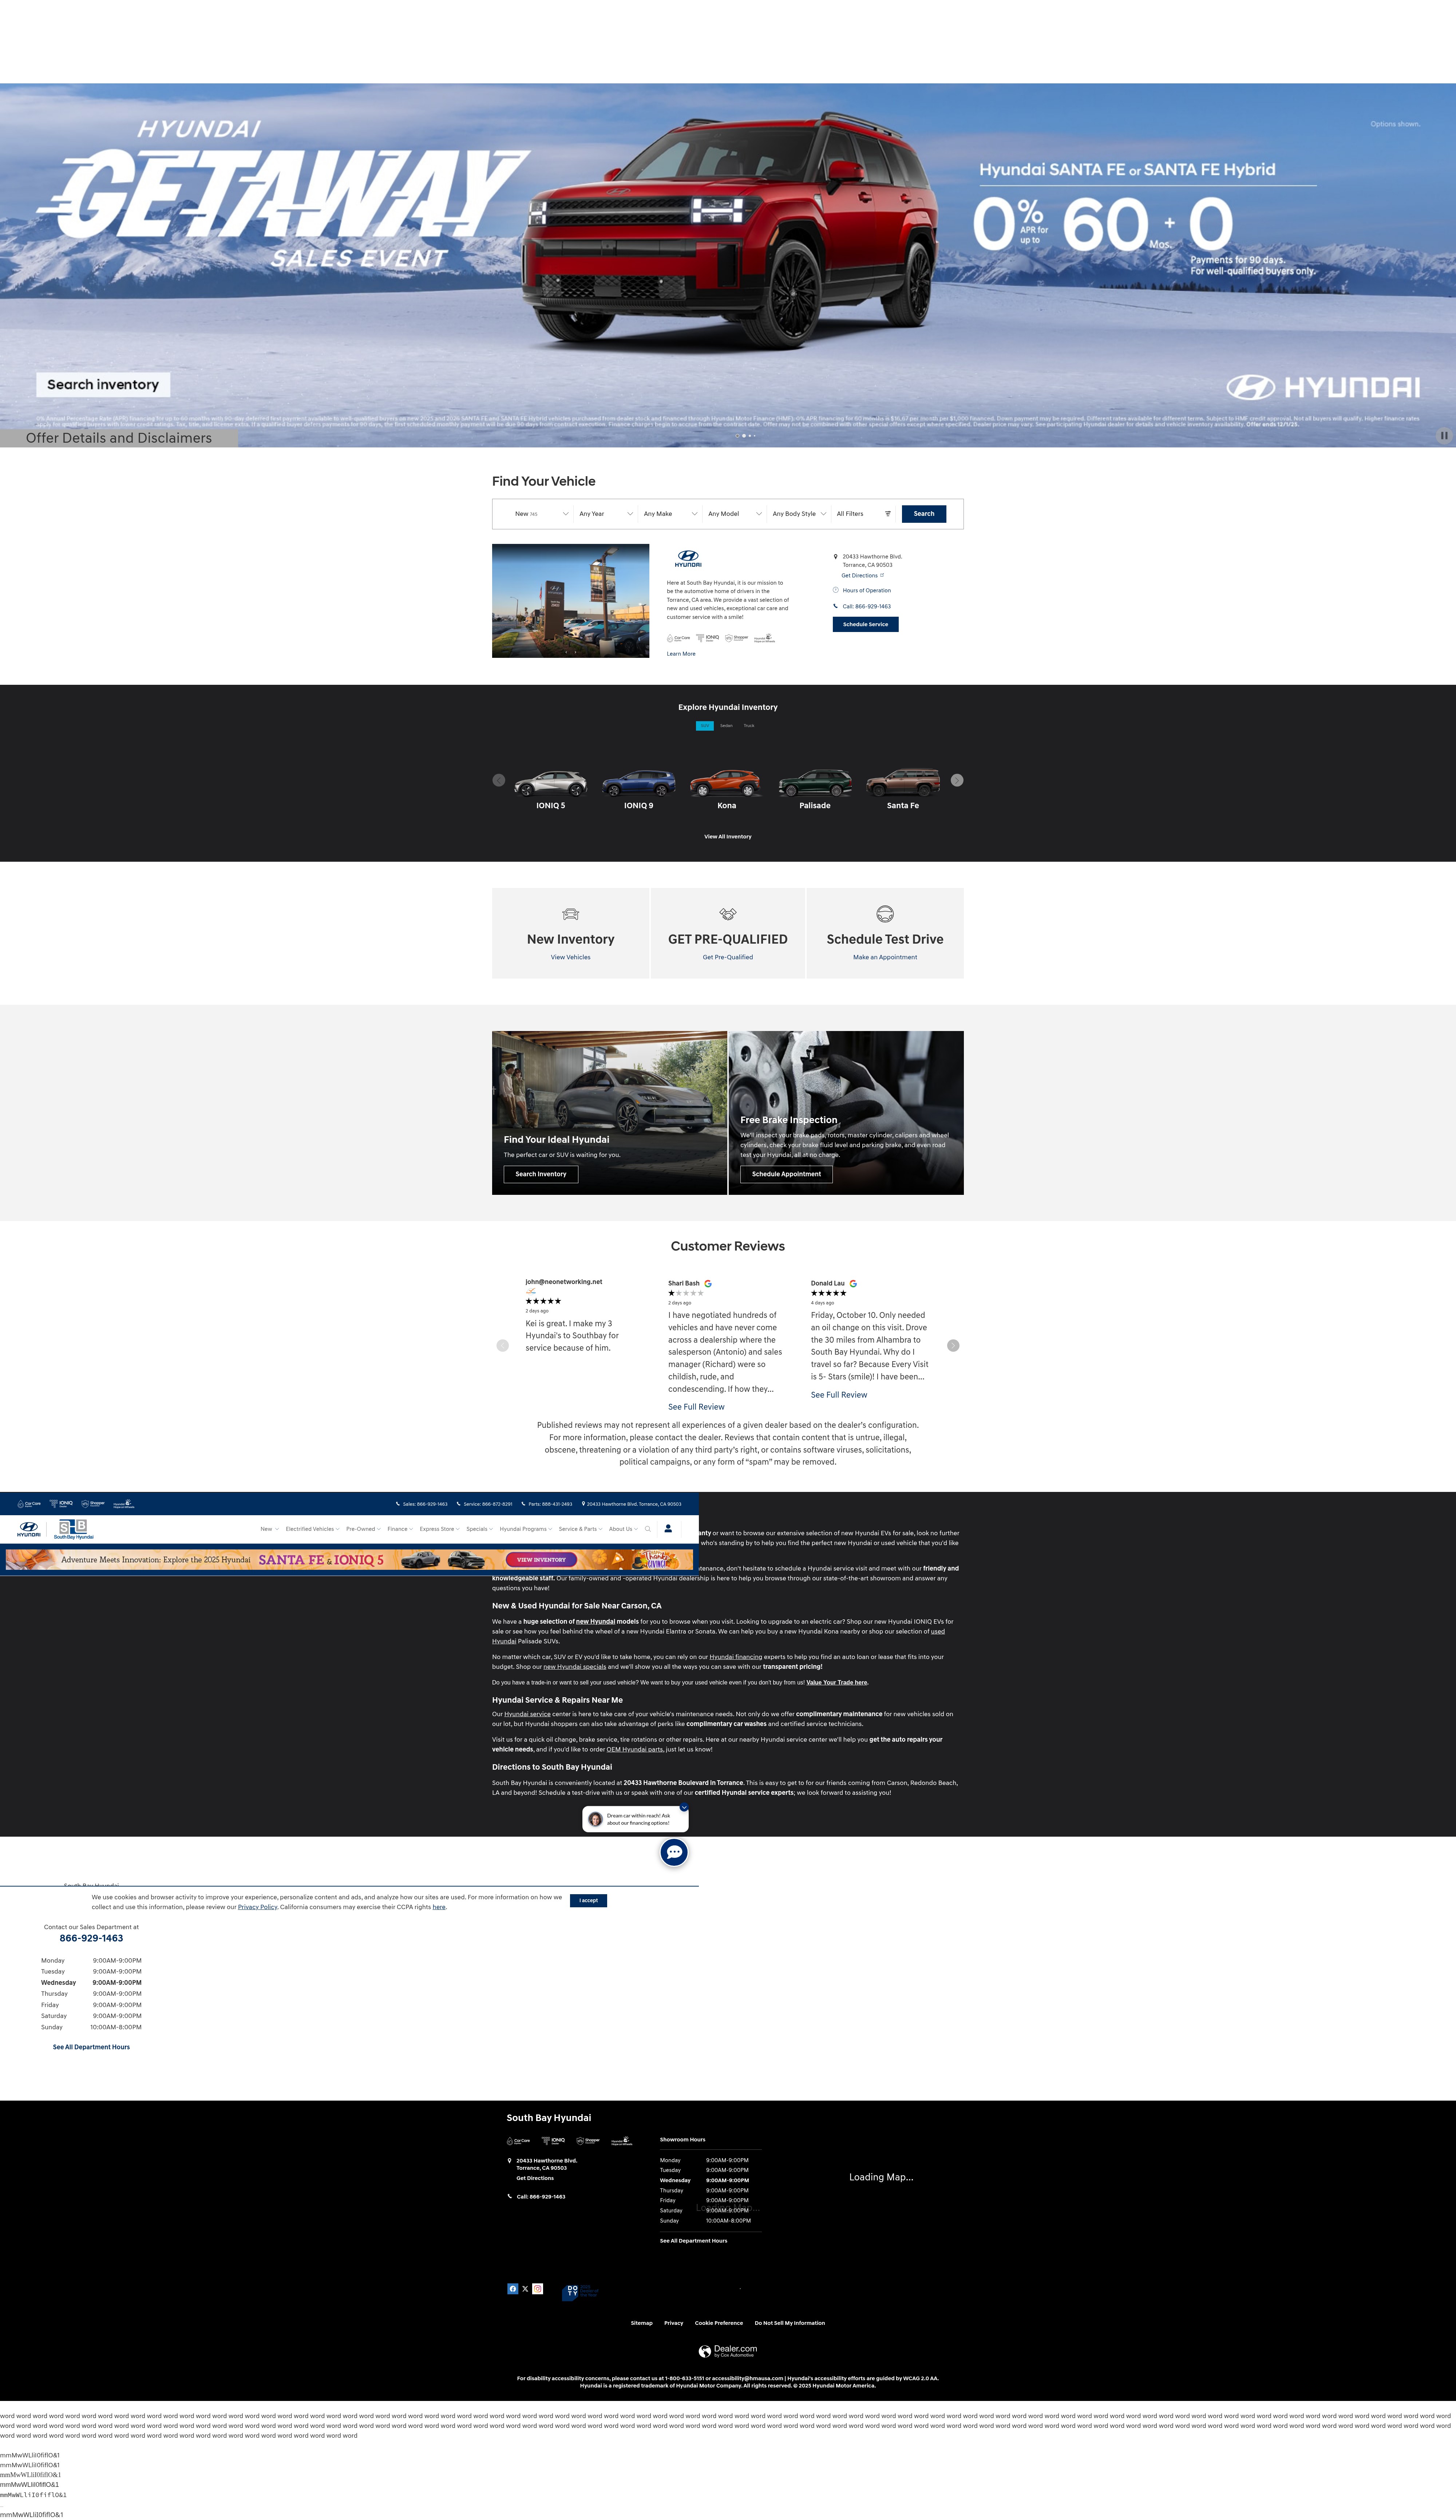Open the Facebook icon in footer
Image resolution: width=1456 pixels, height=2520 pixels.
coord(513,2289)
